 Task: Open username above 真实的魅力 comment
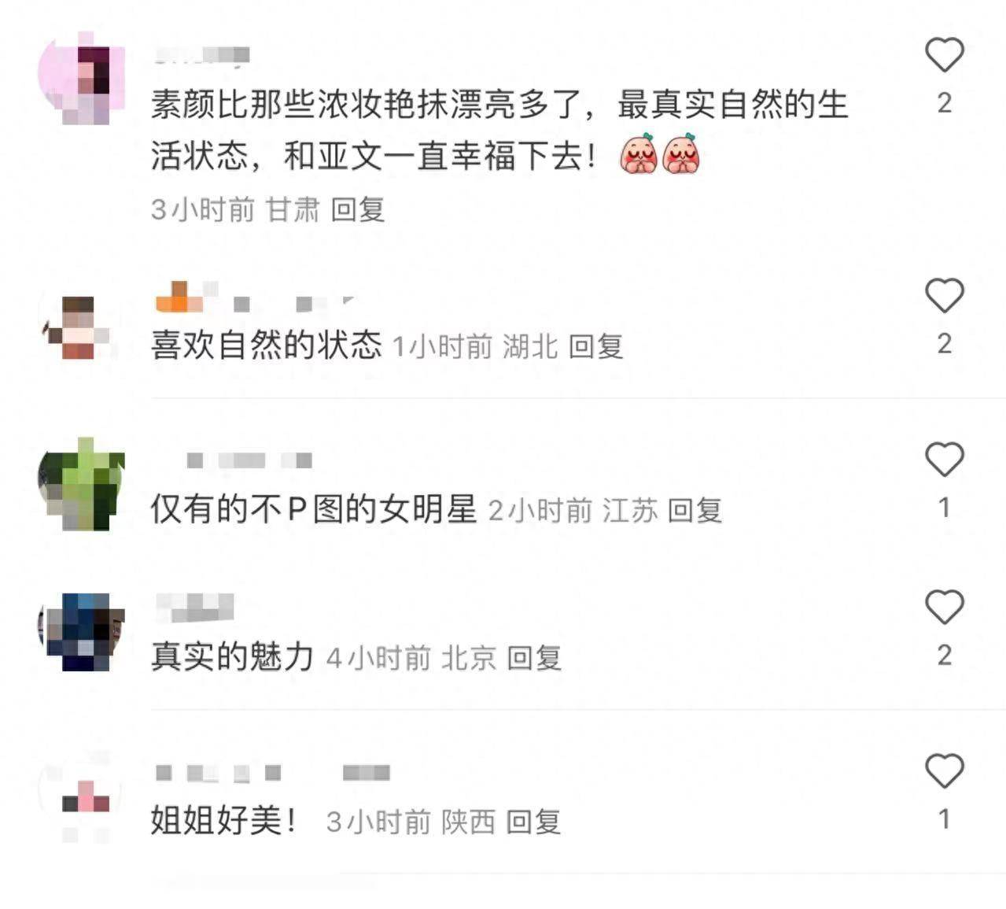pos(195,607)
